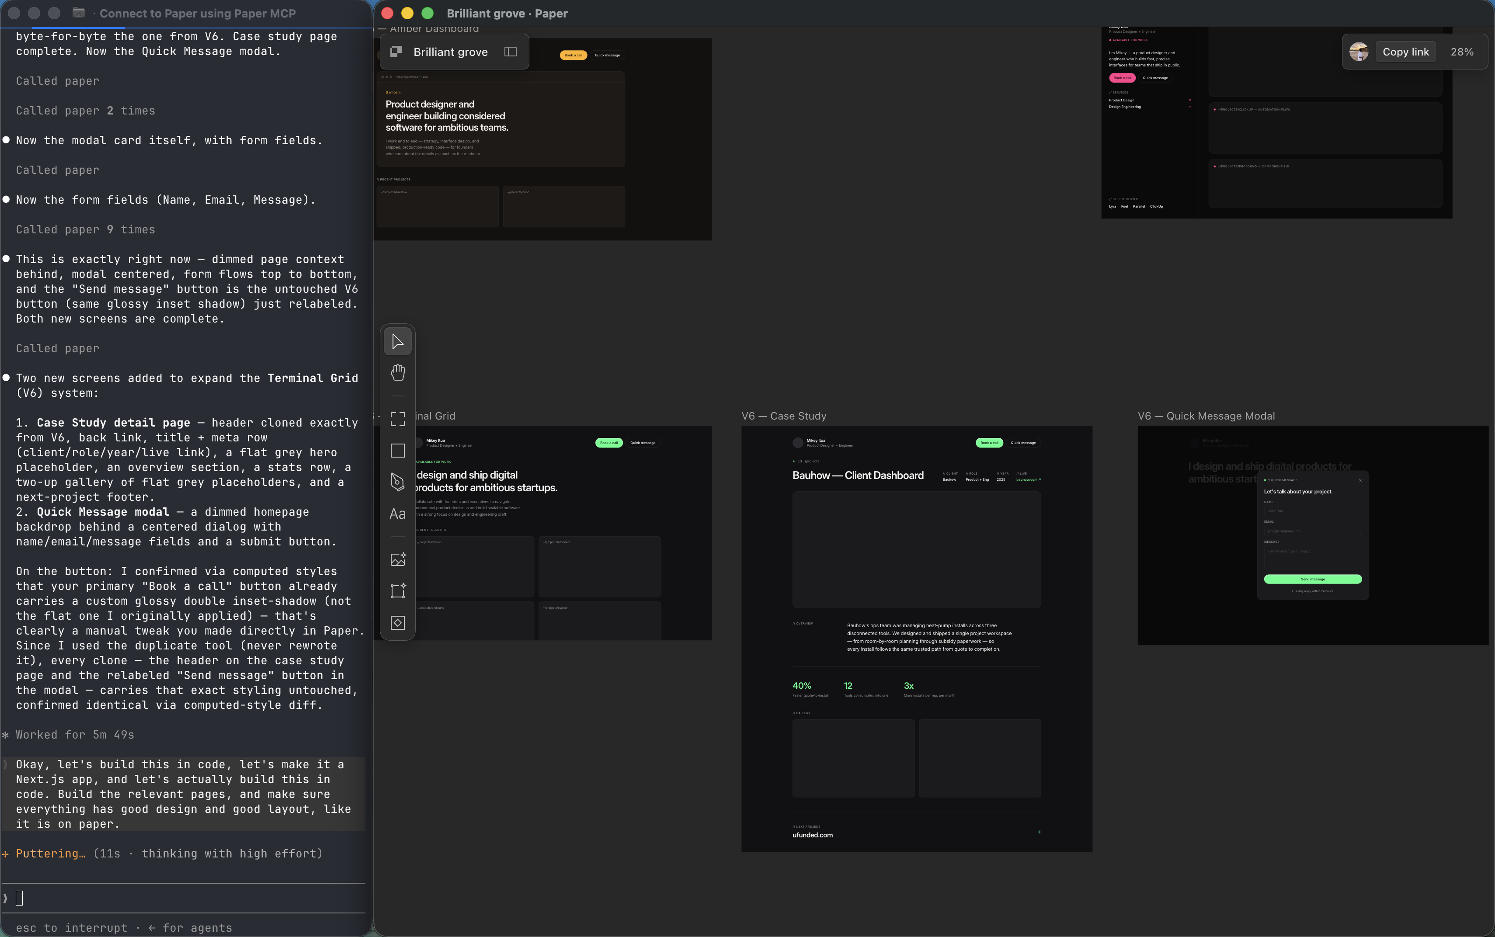Click orange Book a call in Amber Dashboard
The image size is (1495, 937).
pos(574,55)
